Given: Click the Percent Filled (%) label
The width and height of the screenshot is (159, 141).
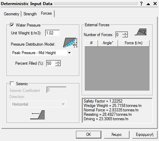Looking at the screenshot, I should coord(29,63).
